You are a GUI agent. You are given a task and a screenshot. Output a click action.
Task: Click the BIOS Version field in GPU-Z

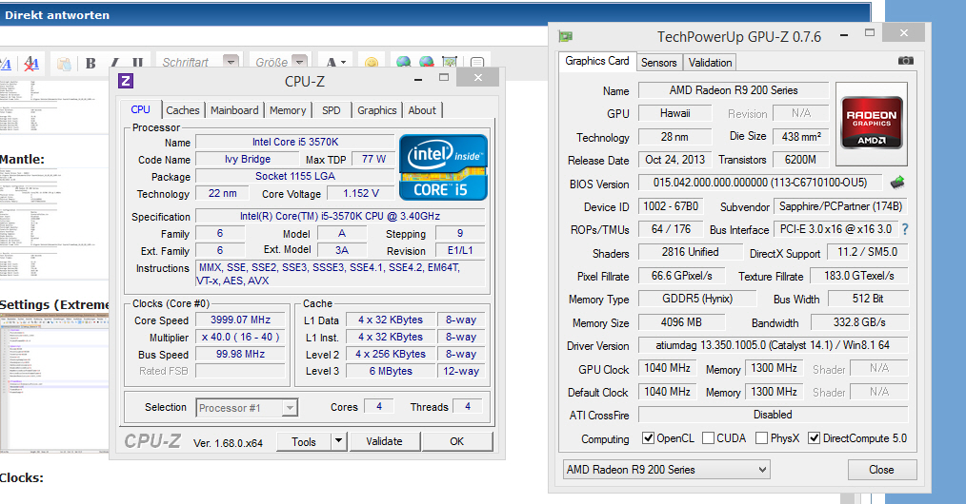pyautogui.click(x=760, y=183)
